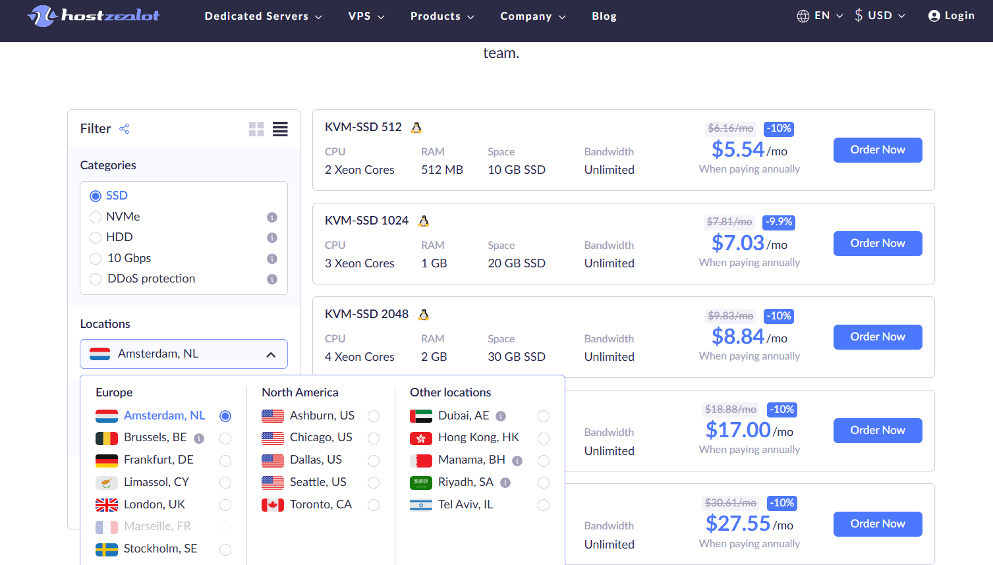Choose London, UK location radio
Viewport: 993px width, 565px height.
pyautogui.click(x=225, y=505)
